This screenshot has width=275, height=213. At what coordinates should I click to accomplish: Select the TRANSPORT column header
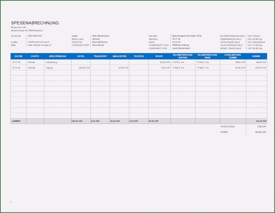click(100, 56)
